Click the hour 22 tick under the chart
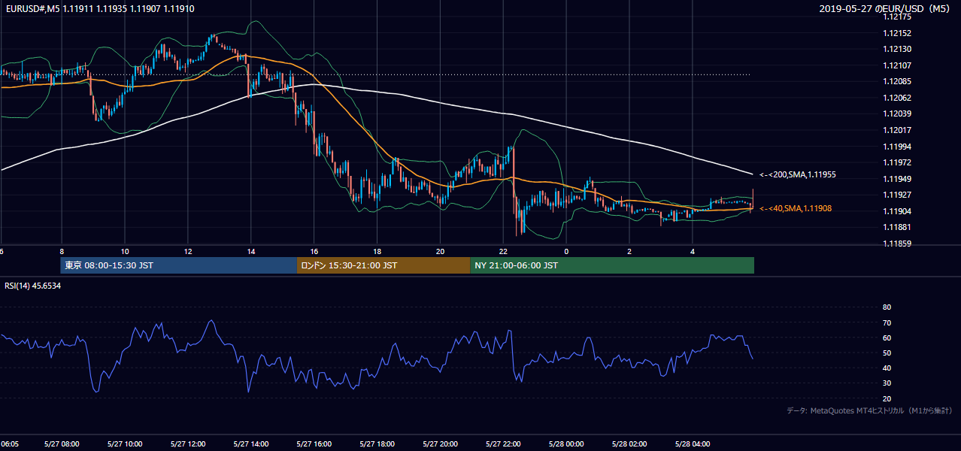The height and width of the screenshot is (451, 961). pyautogui.click(x=504, y=252)
